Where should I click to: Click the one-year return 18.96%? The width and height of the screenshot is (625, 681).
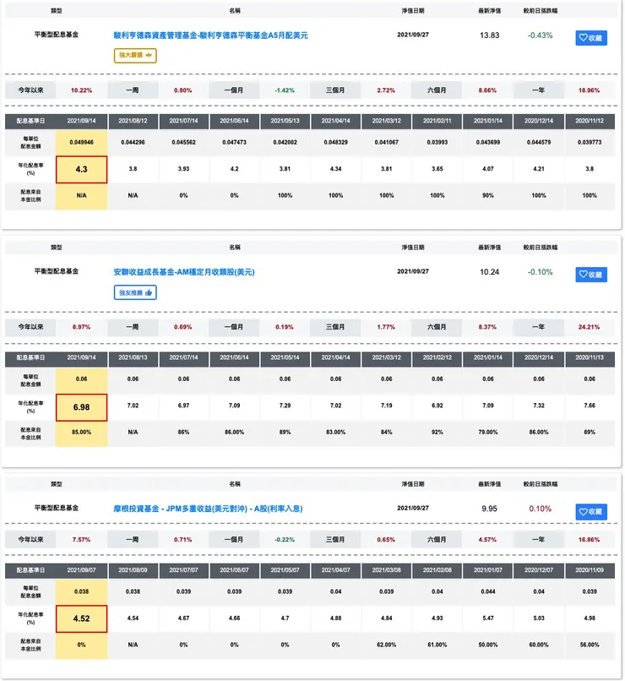(x=589, y=90)
